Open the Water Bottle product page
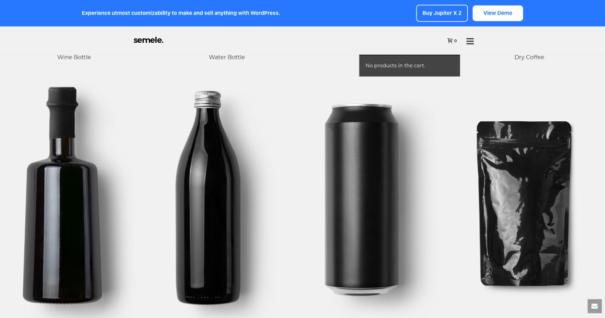The image size is (605, 318). click(x=226, y=57)
